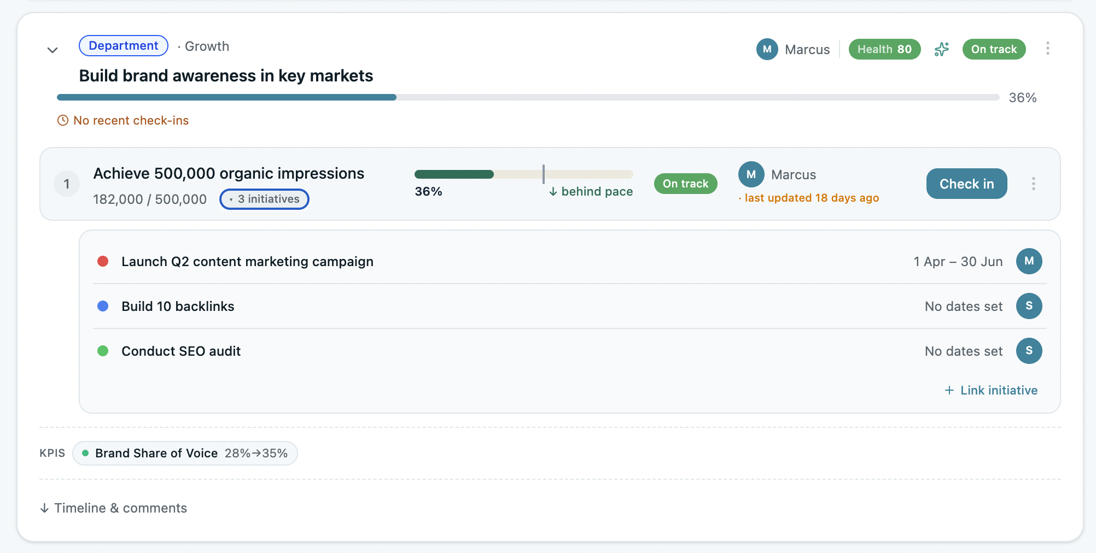This screenshot has width=1096, height=553.
Task: Collapse the objective with the chevron arrow
Action: click(53, 50)
